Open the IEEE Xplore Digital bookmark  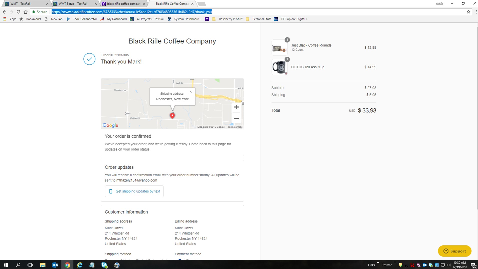[x=291, y=19]
